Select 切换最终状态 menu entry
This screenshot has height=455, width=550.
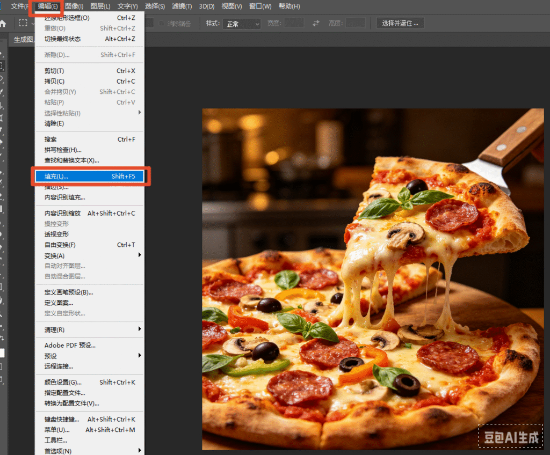90,39
